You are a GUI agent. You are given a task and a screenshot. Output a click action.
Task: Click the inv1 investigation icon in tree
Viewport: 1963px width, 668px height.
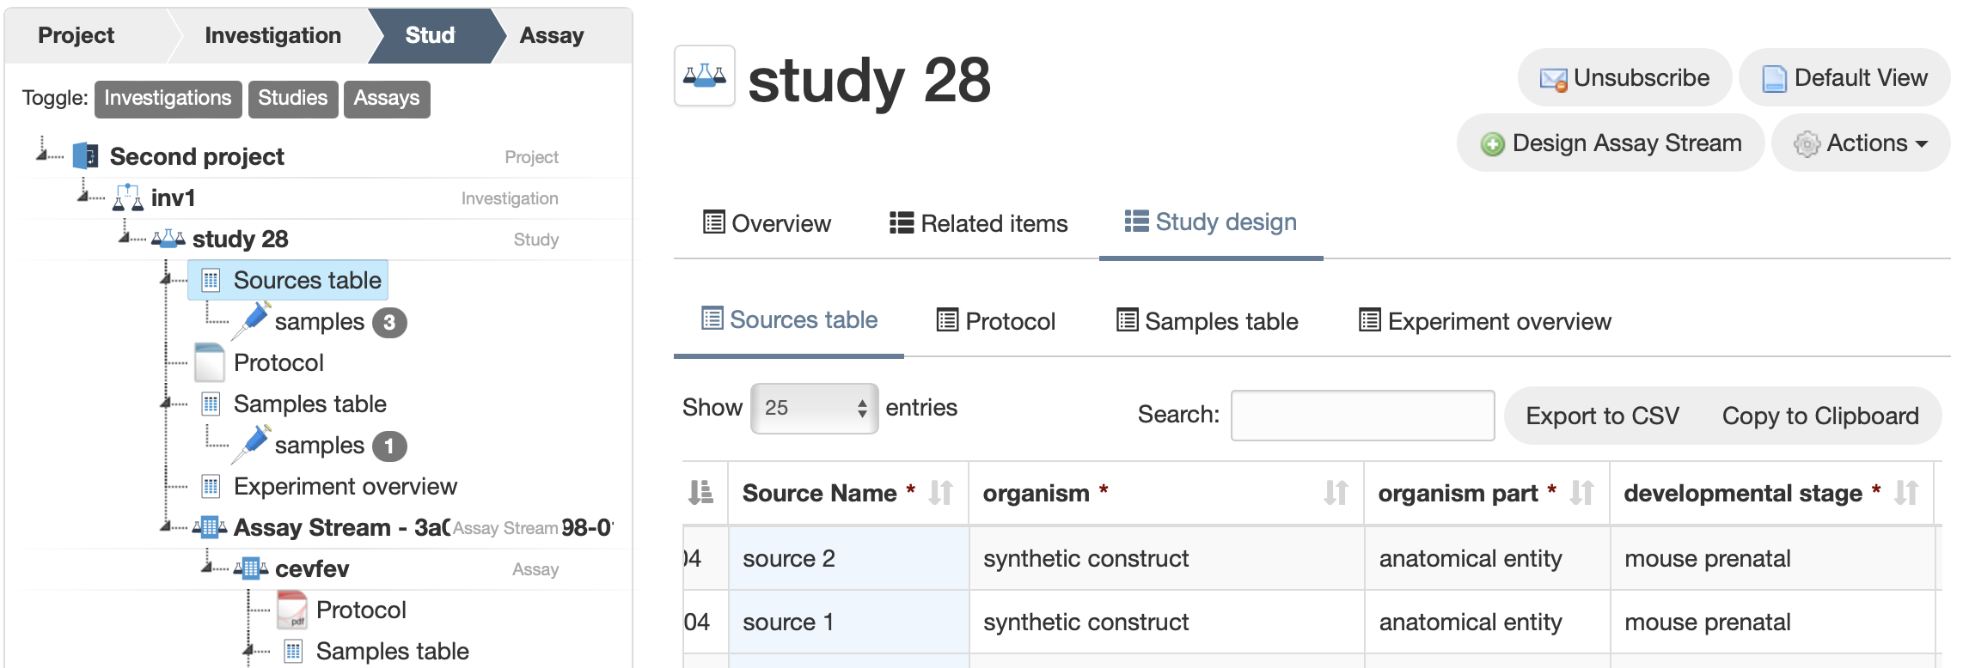[128, 198]
